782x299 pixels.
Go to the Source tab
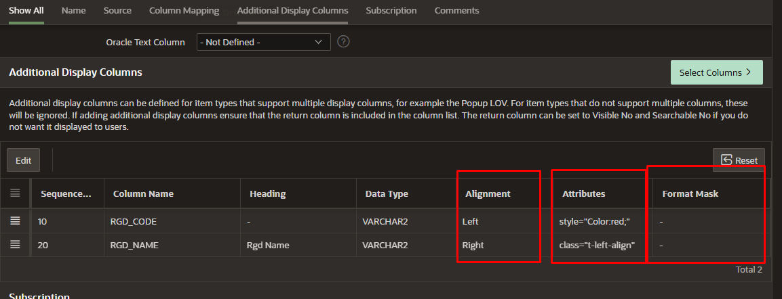tap(117, 11)
